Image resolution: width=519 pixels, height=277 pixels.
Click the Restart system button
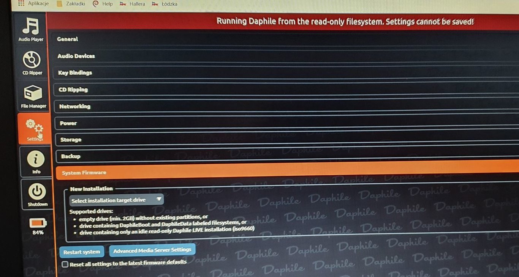(82, 252)
